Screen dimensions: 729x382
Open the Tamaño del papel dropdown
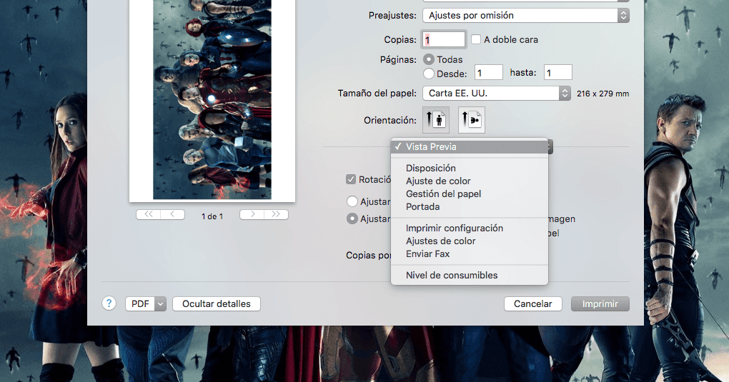(496, 93)
